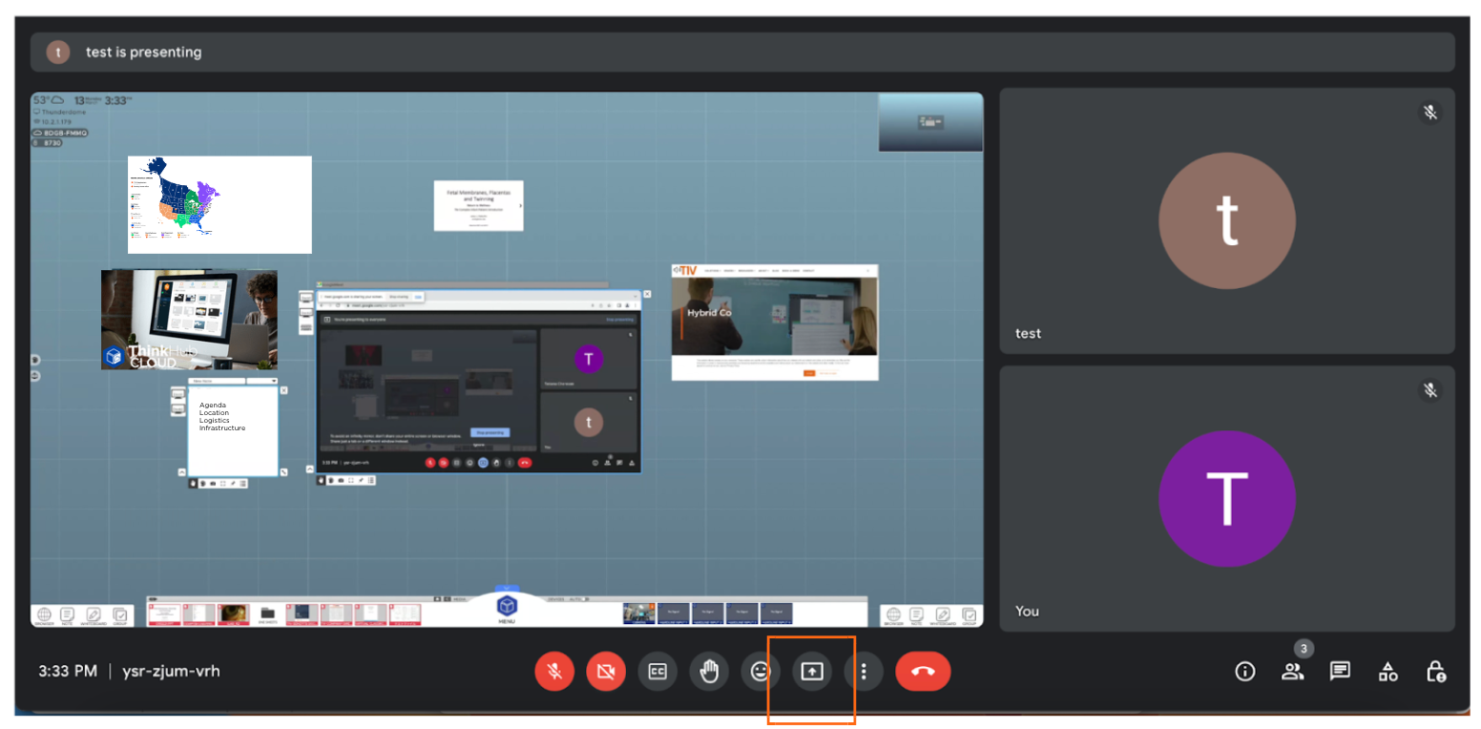
Task: Open the in-call chat panel
Action: [1339, 671]
